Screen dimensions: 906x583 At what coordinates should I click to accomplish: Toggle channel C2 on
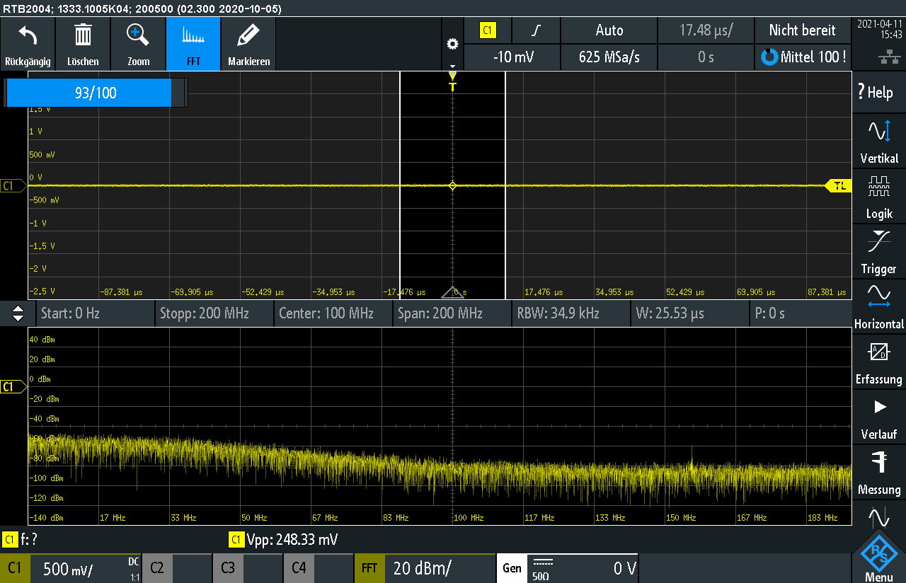pyautogui.click(x=177, y=568)
